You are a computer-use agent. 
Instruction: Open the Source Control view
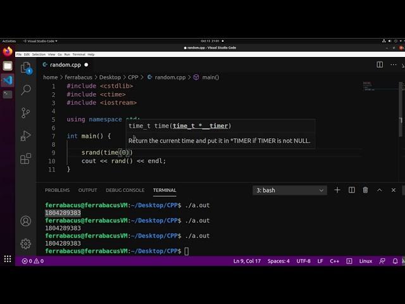pyautogui.click(x=26, y=113)
